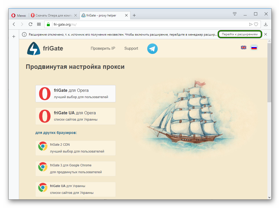Maximize the Opera window
This screenshot has height=208, width=280.
(256, 14)
